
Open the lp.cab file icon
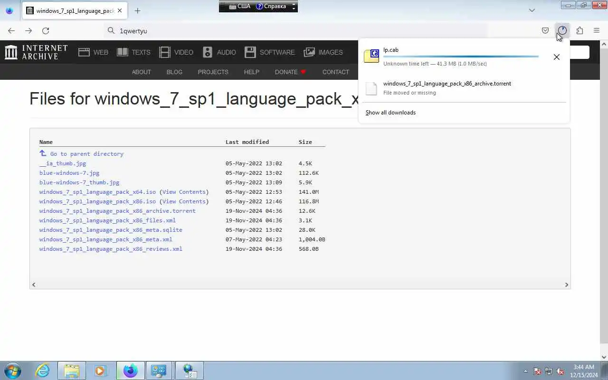(371, 56)
